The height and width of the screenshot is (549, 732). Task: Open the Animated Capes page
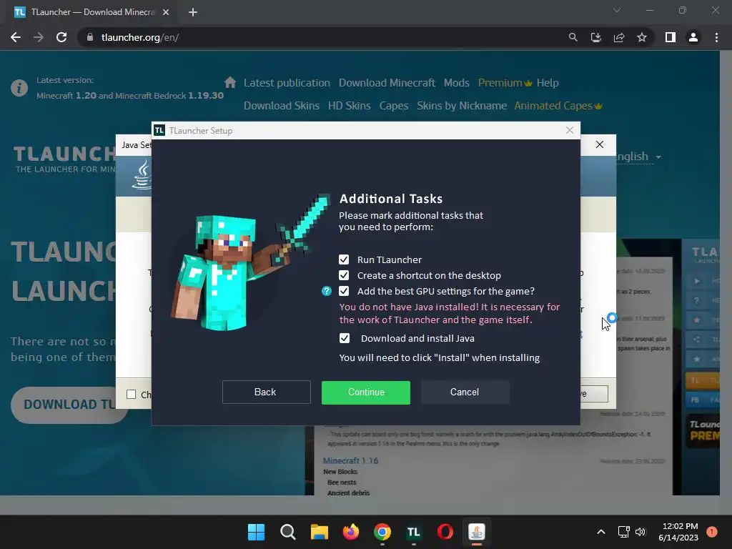pyautogui.click(x=558, y=106)
